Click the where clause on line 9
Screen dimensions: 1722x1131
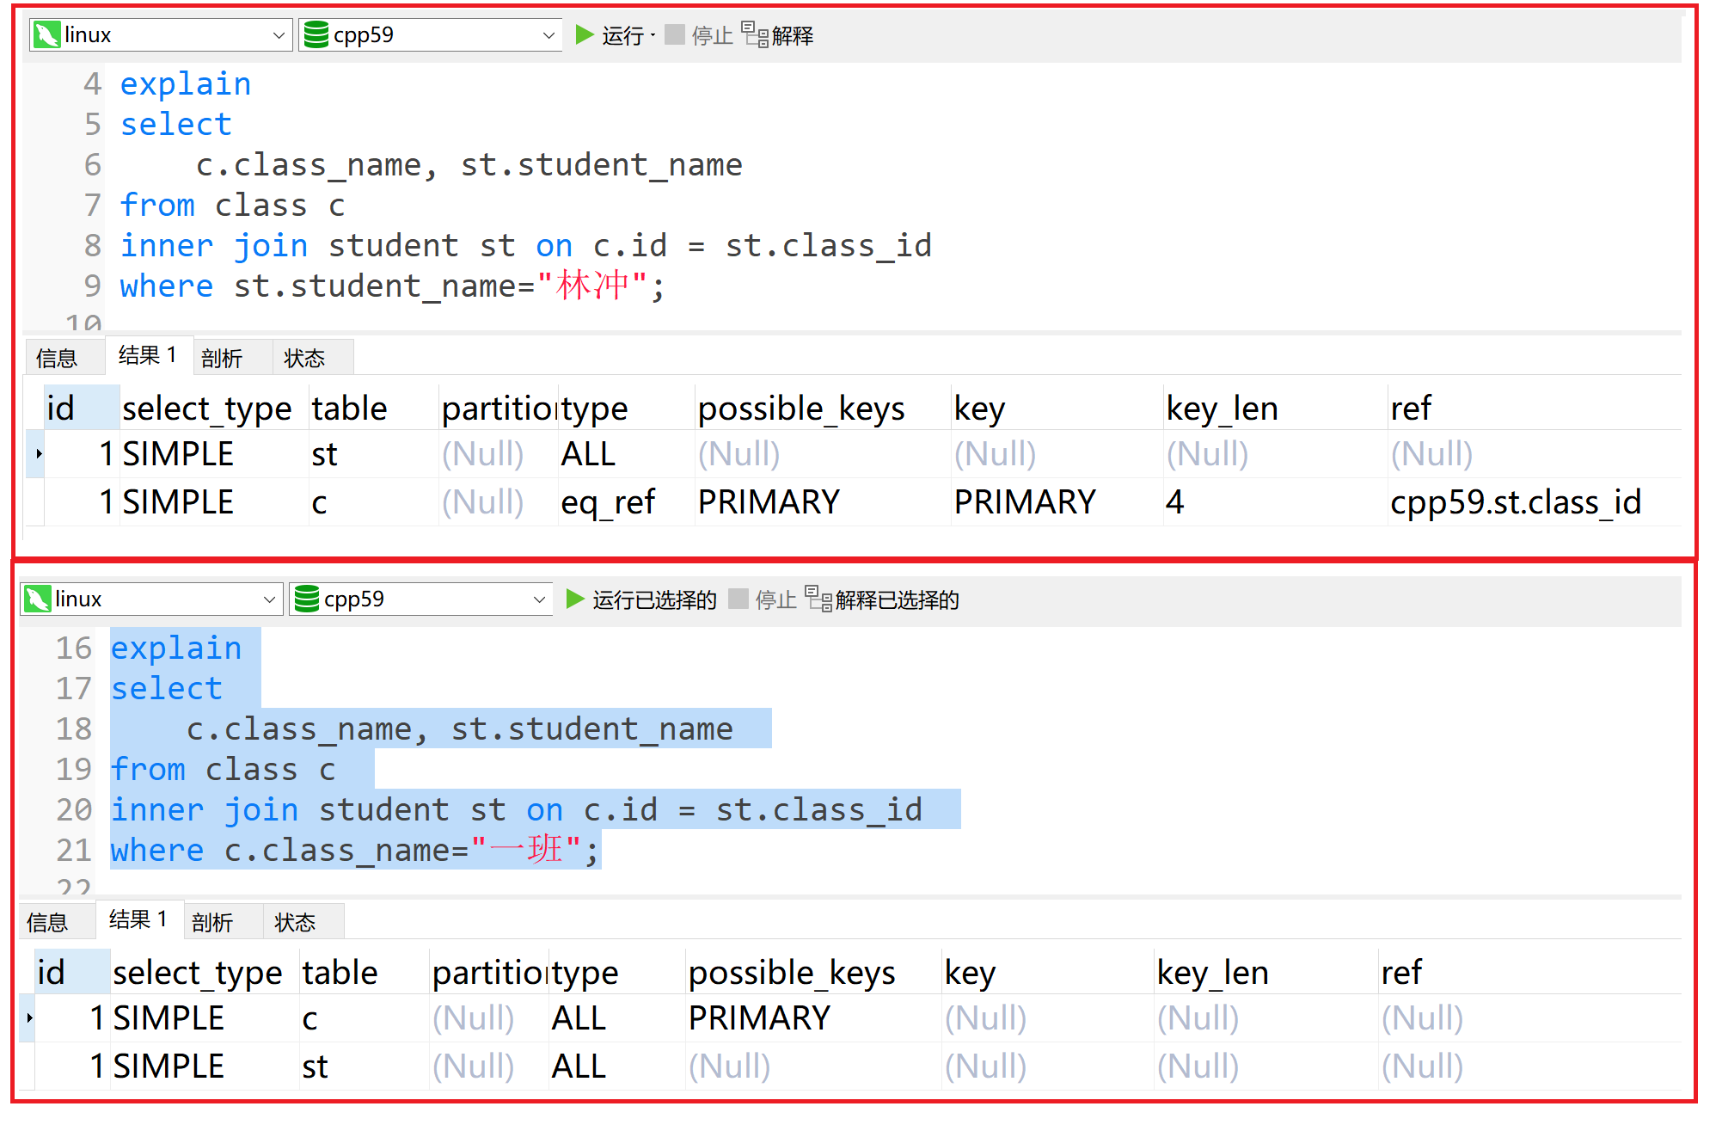pos(392,286)
